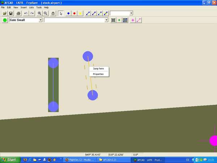Image resolution: width=217 pixels, height=163 pixels.
Task: Click the Open file toolbar icon
Action: [x=5, y=13]
